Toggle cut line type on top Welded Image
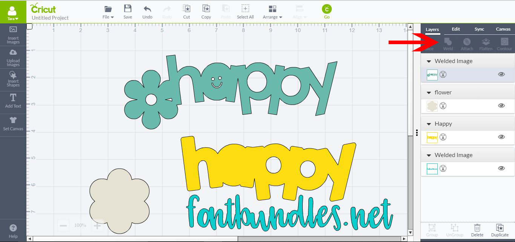 443,74
